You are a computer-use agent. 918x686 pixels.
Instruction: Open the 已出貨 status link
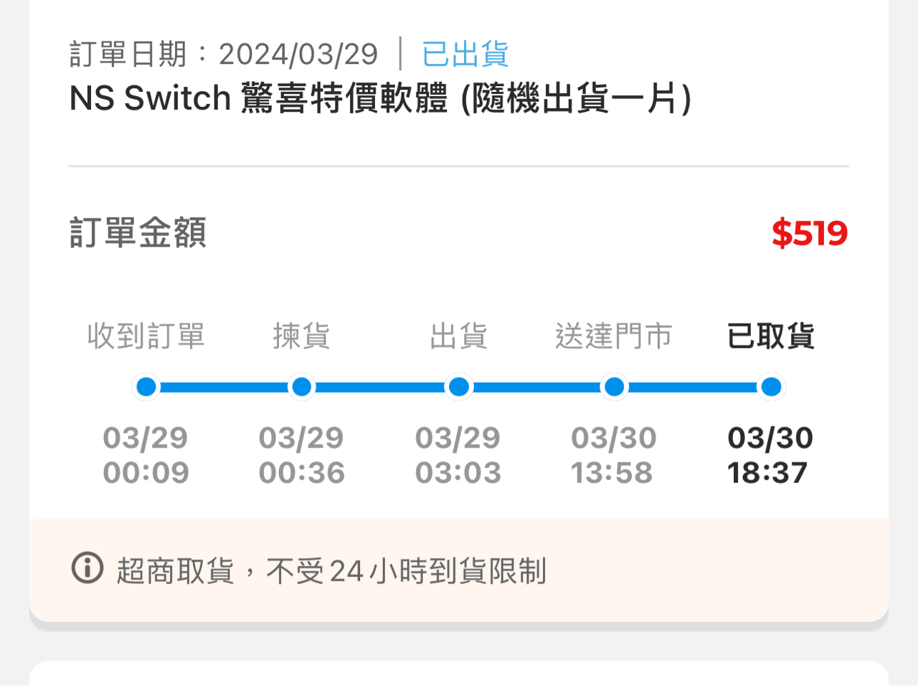tap(465, 55)
